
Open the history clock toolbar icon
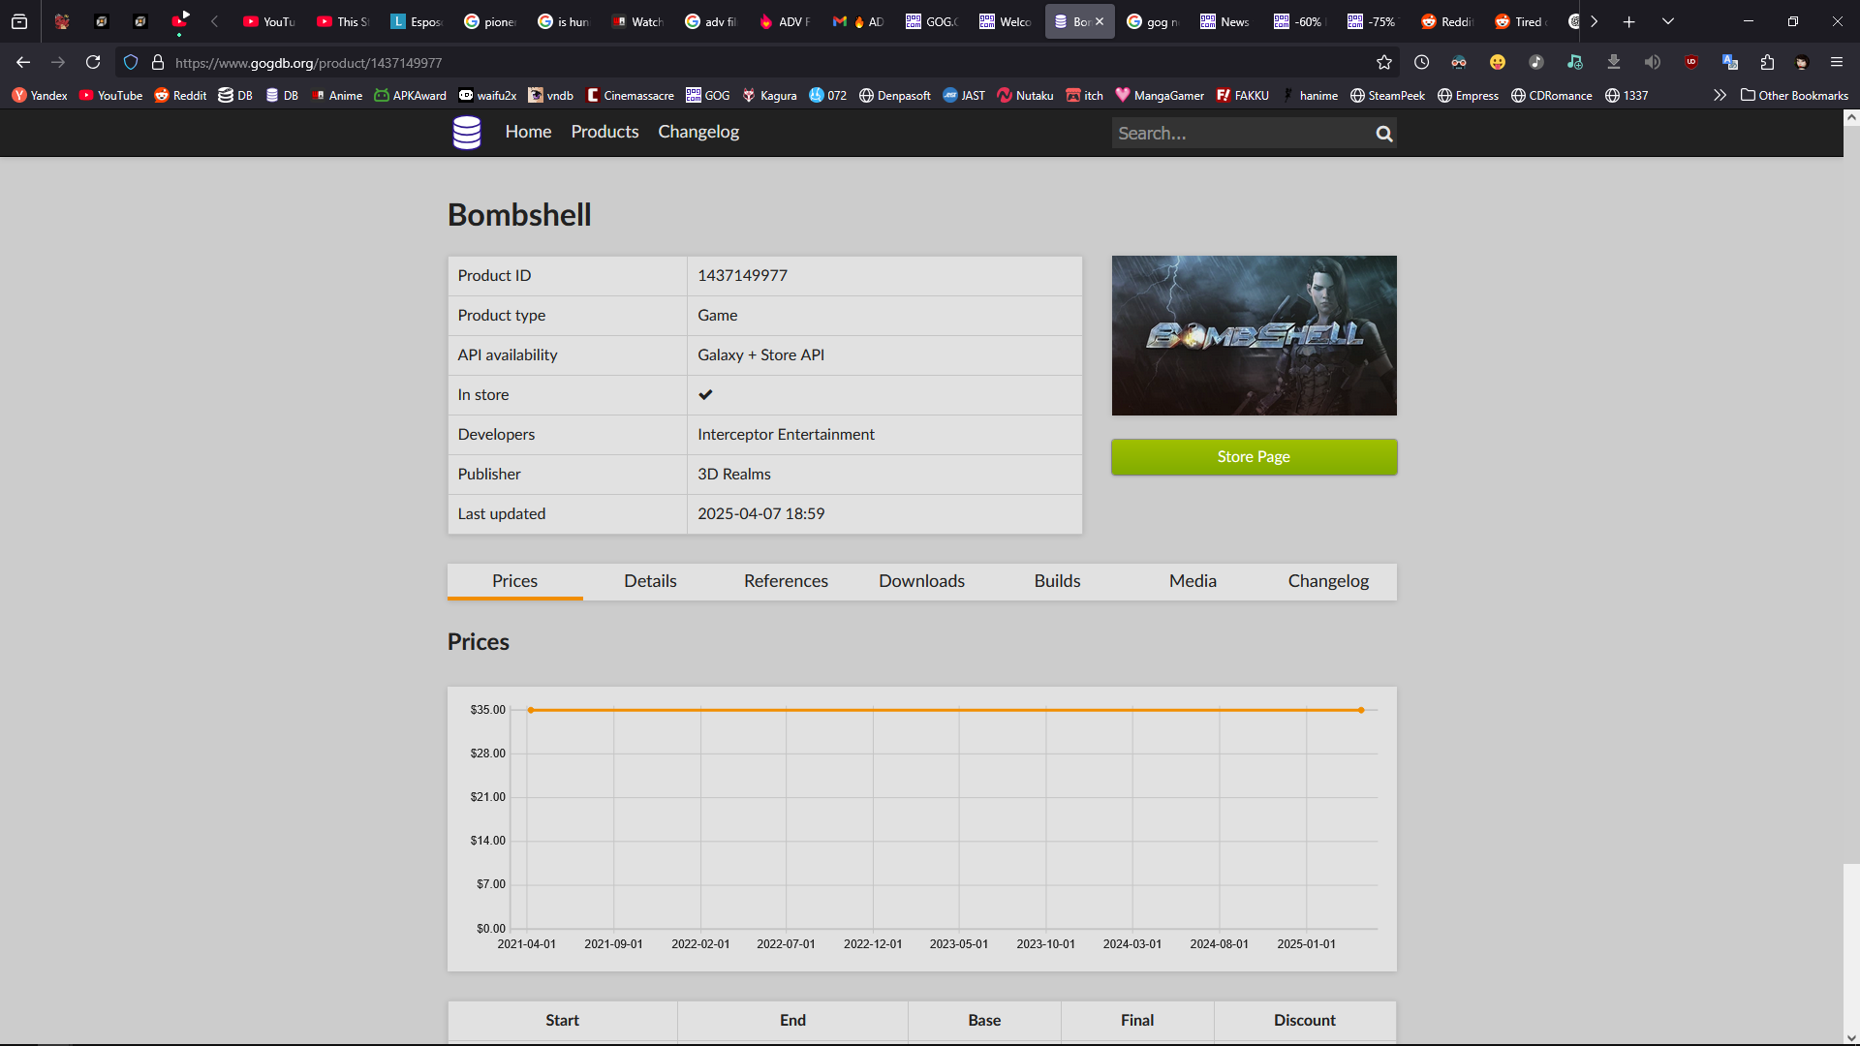(1422, 62)
